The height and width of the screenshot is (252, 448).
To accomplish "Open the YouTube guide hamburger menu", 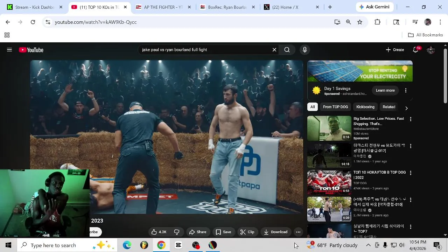I will click(9, 50).
